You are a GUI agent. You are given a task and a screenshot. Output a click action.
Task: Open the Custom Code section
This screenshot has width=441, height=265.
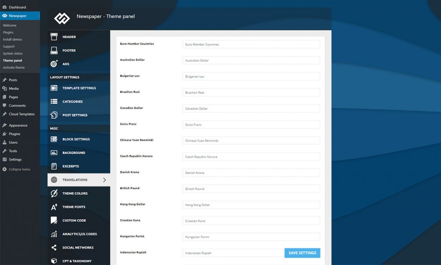74,221
